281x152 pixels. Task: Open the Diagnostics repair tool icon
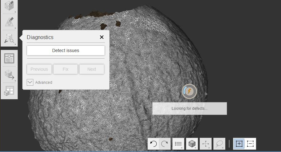pos(9,38)
